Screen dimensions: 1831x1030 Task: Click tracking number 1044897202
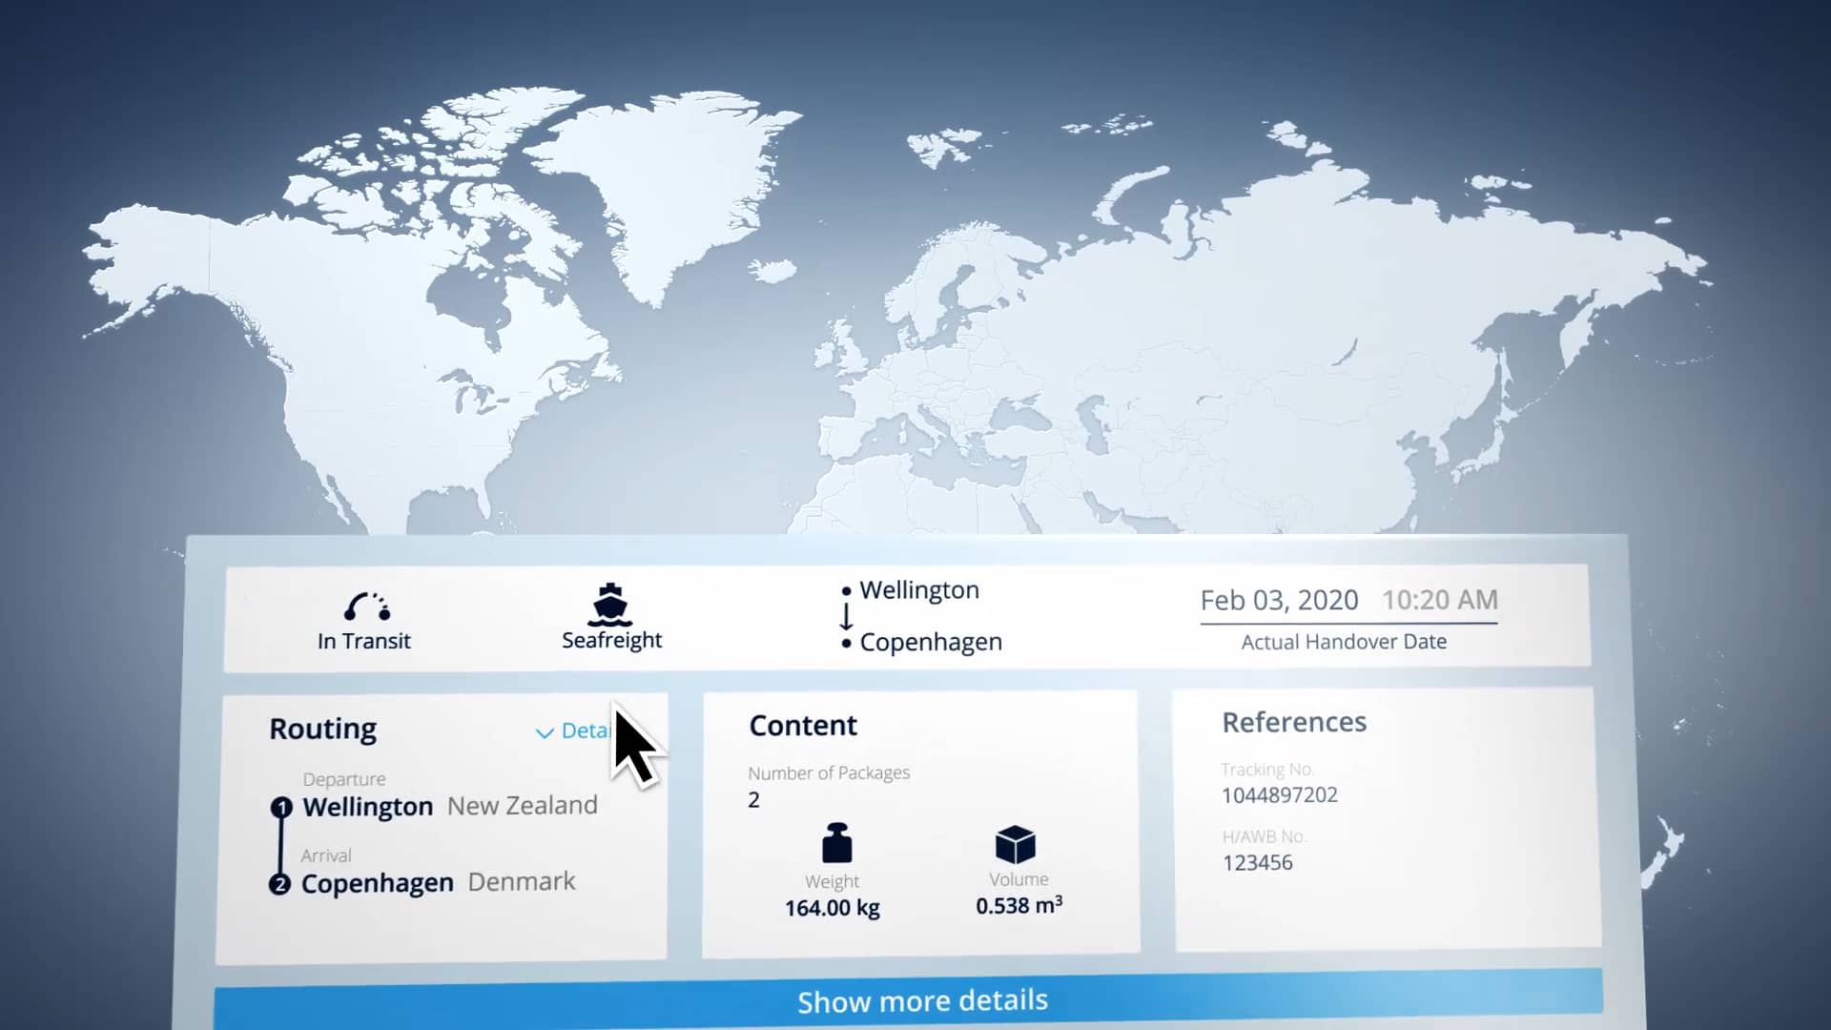1279,794
